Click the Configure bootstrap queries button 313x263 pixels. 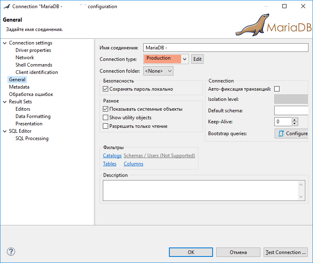[x=291, y=134]
